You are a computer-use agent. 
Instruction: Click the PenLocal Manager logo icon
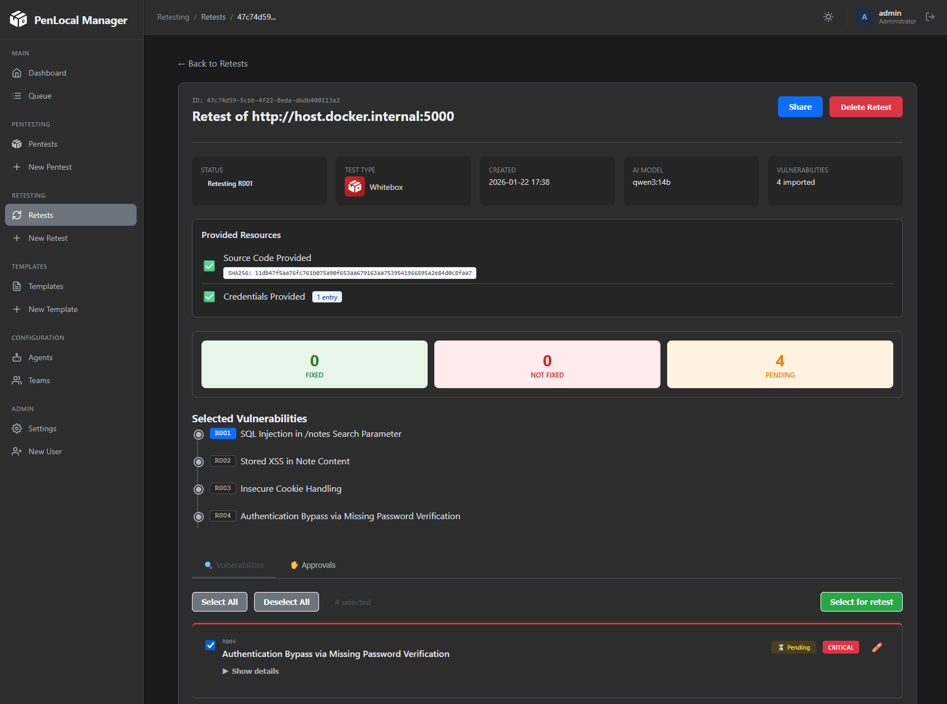click(x=18, y=20)
